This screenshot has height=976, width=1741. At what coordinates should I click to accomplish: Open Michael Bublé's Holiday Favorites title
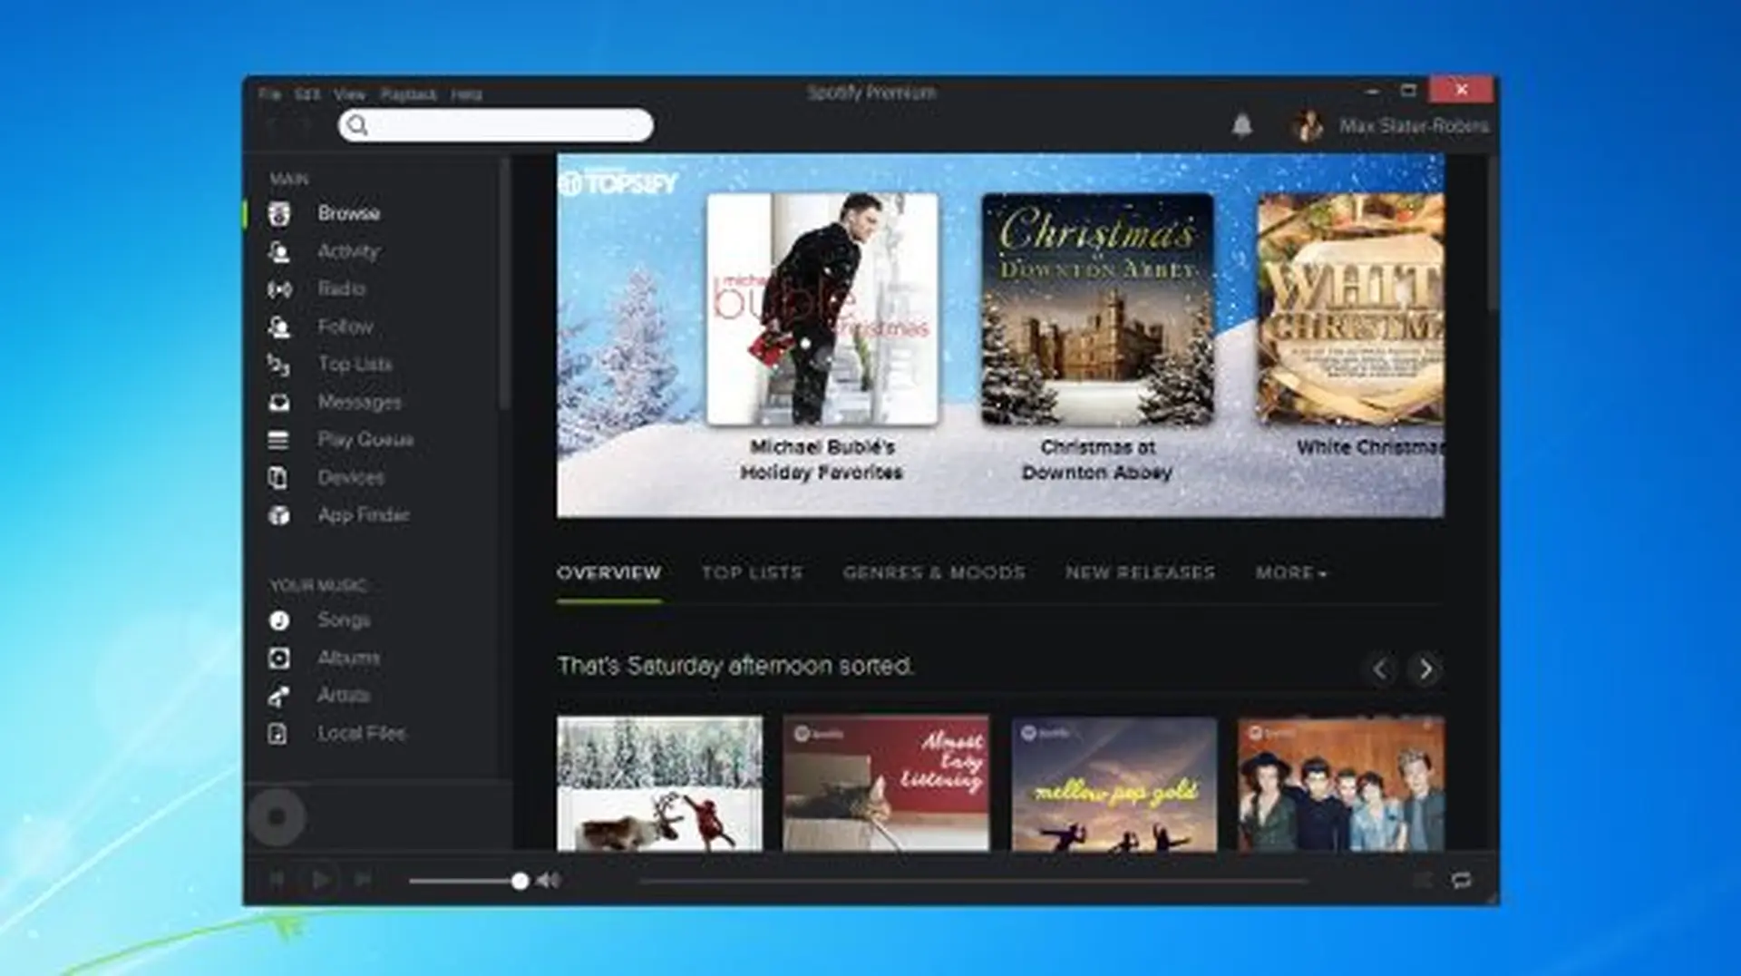tap(822, 460)
